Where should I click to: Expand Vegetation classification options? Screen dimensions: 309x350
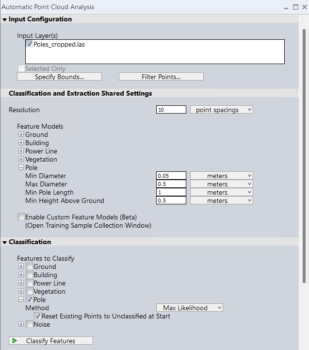coord(21,291)
